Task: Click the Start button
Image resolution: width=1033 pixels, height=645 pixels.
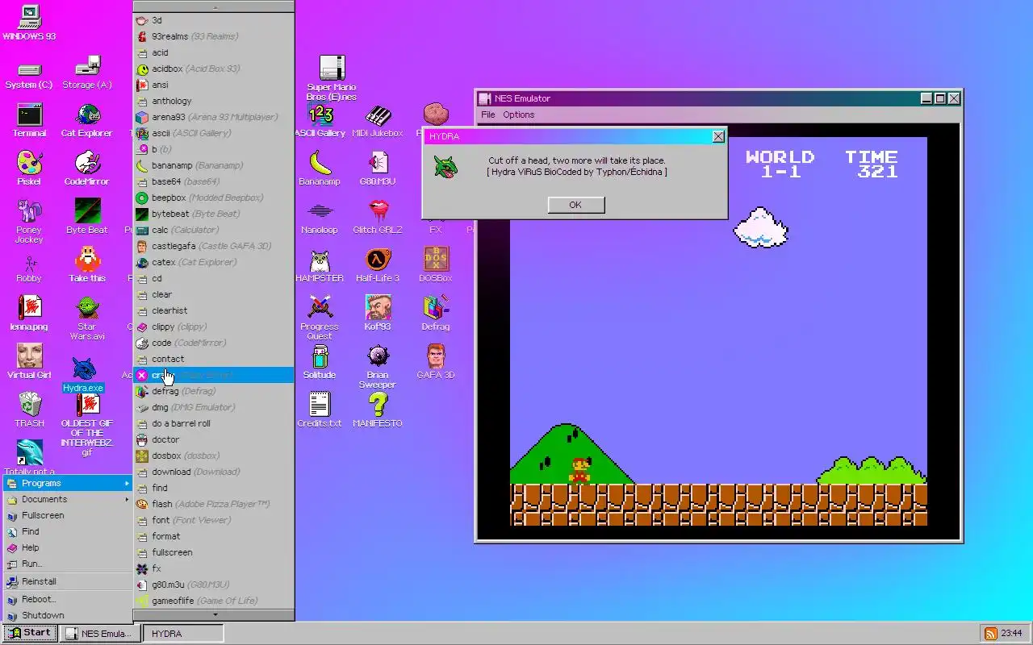Action: click(x=30, y=633)
